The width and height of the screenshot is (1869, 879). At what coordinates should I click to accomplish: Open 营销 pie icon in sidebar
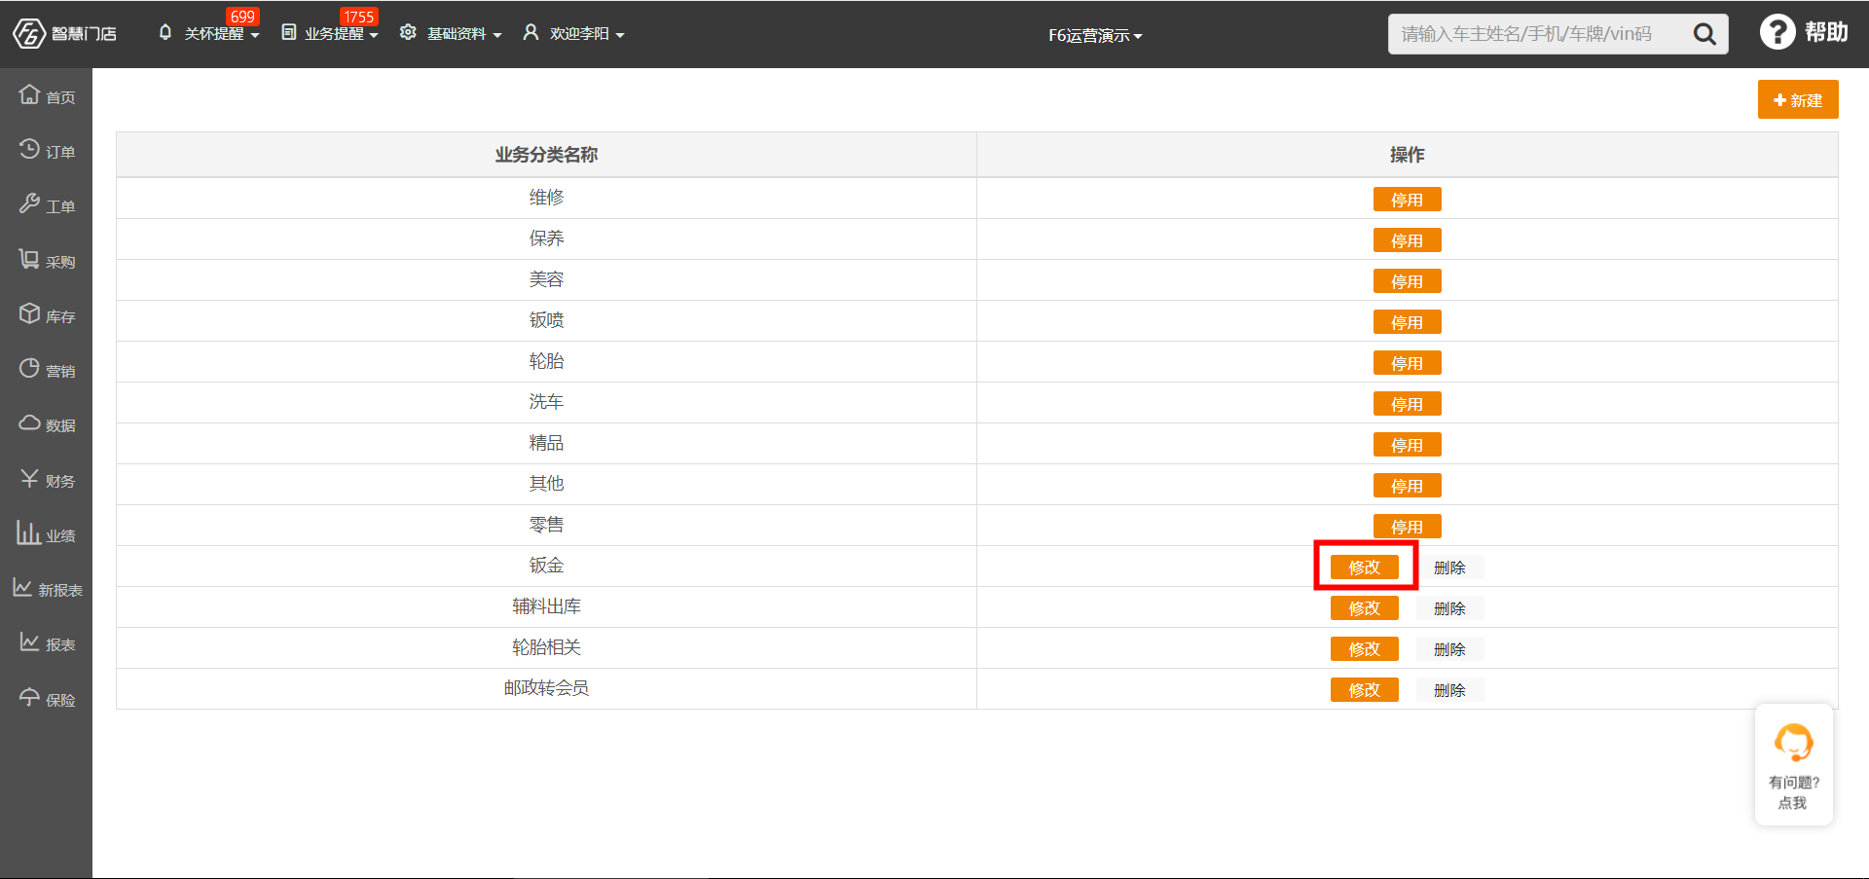pyautogui.click(x=30, y=368)
